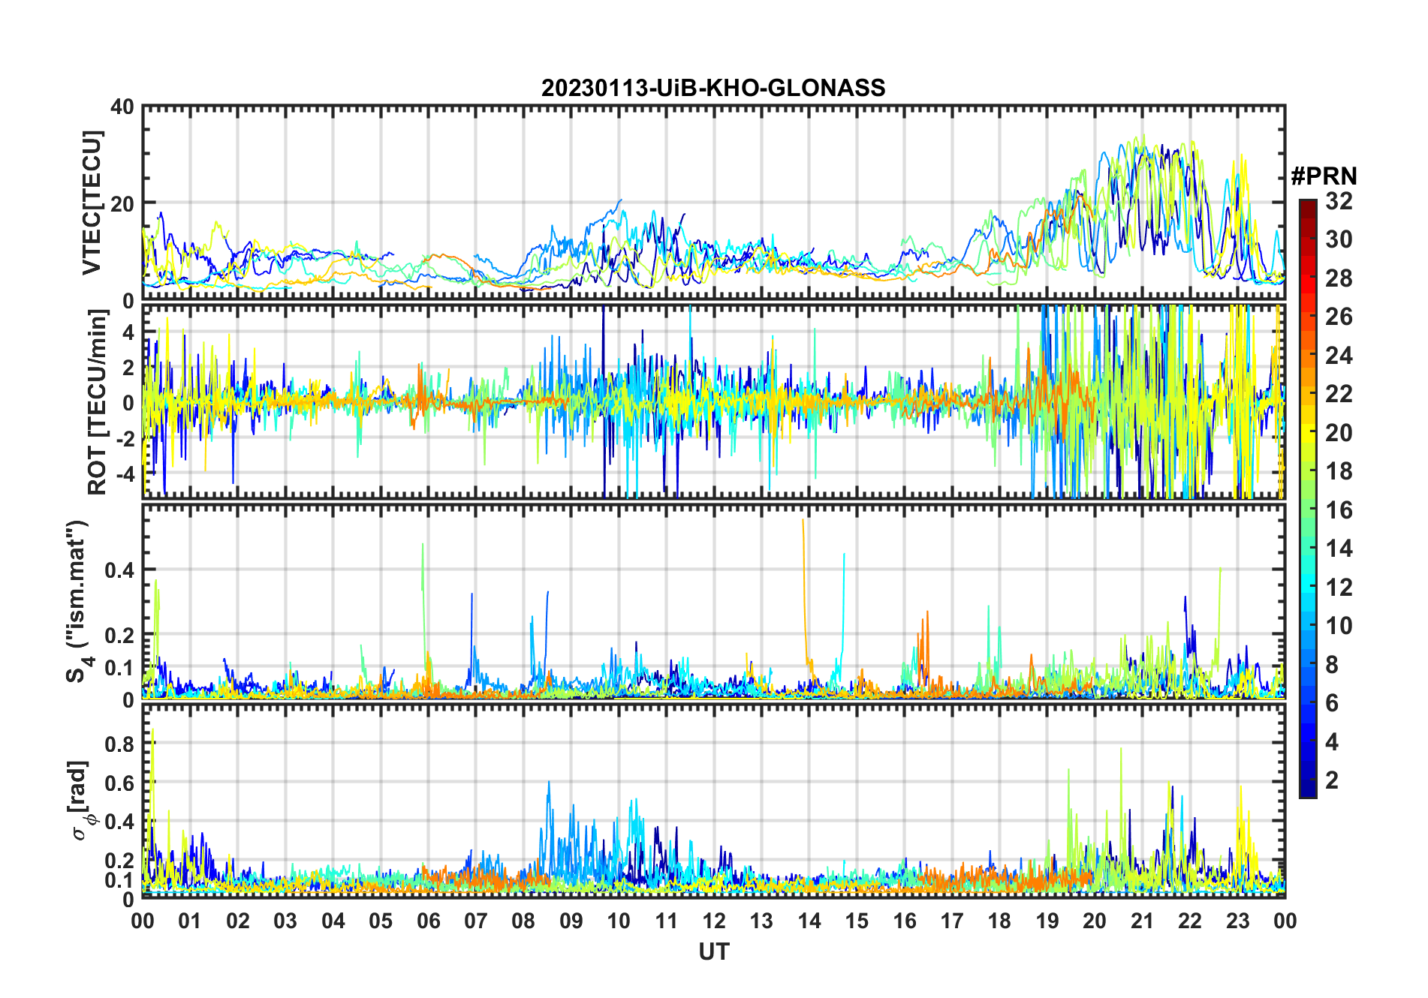Click colorbar tick label 30
The width and height of the screenshot is (1428, 998).
[1339, 239]
